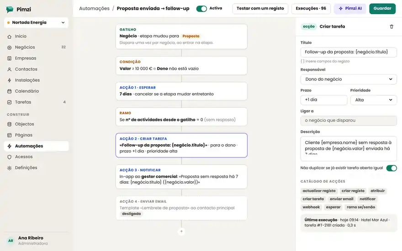The width and height of the screenshot is (402, 251).
Task: Click the AR user avatar
Action: point(11,241)
